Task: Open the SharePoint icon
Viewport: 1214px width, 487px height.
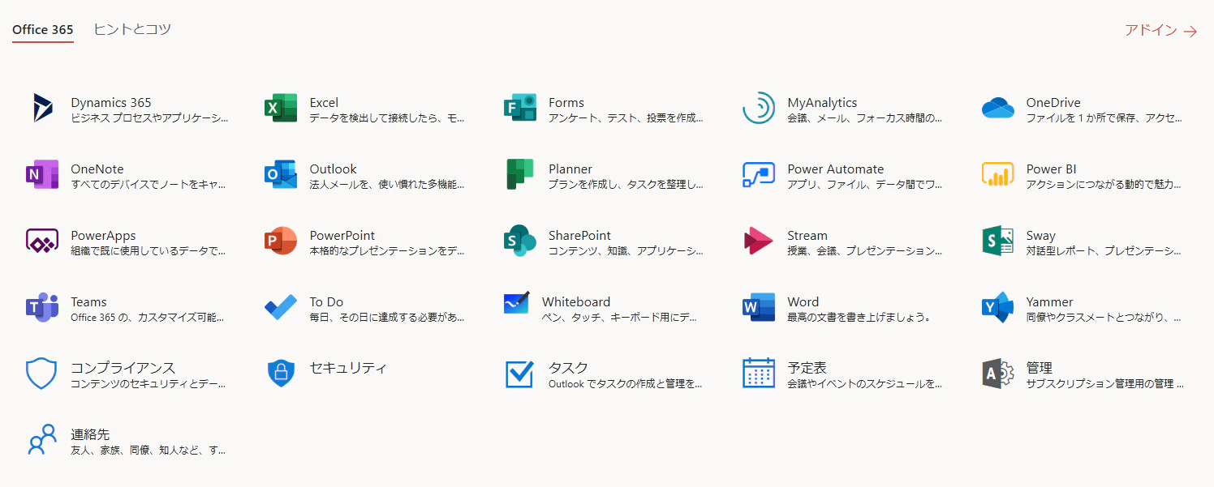Action: click(x=519, y=241)
